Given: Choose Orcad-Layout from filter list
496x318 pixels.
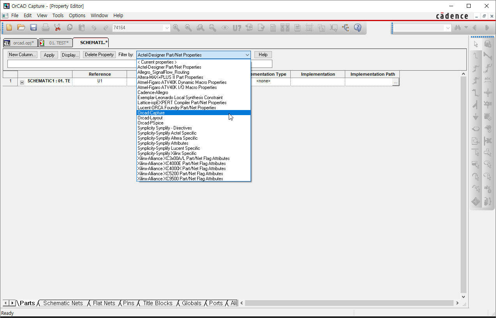Looking at the screenshot, I should (x=194, y=118).
